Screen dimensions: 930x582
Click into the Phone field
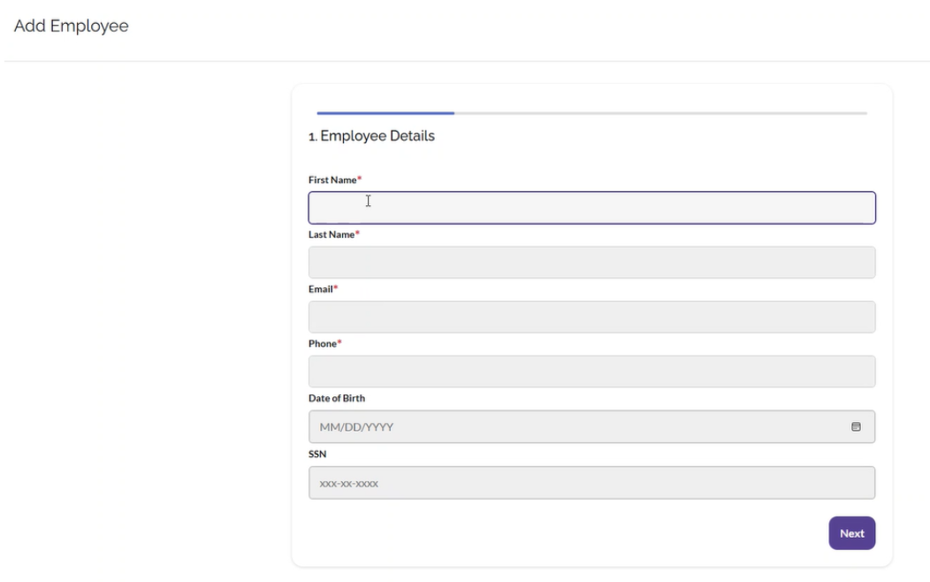[591, 371]
